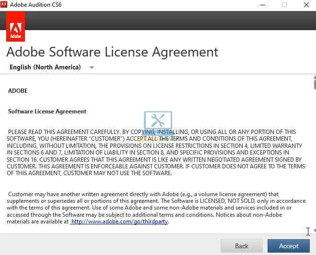Close the Adobe Audition CS6 installer
The height and width of the screenshot is (255, 316).
306,5
